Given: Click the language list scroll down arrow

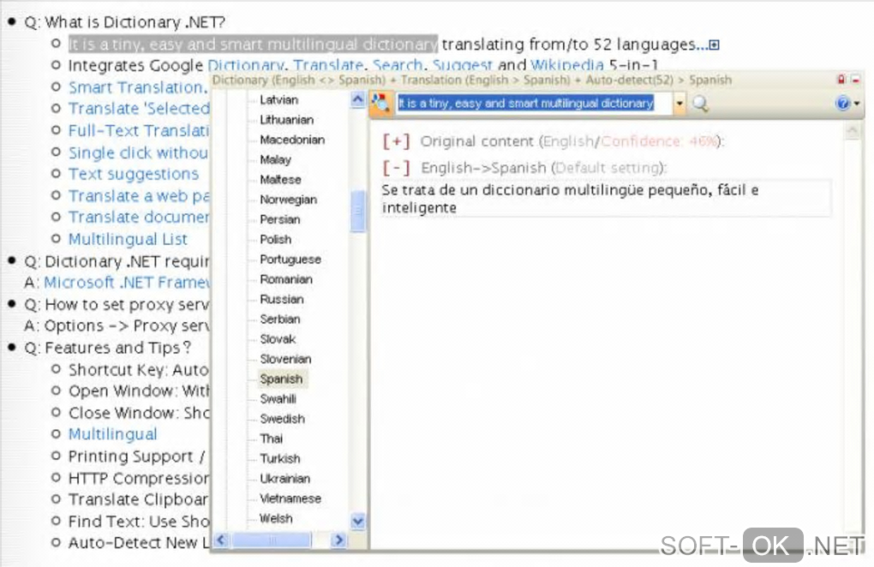Looking at the screenshot, I should [358, 522].
